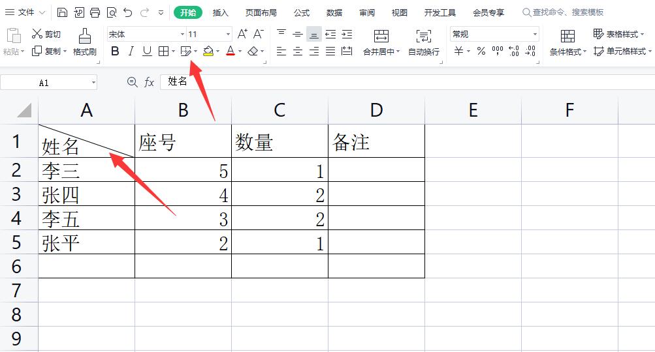The height and width of the screenshot is (352, 655).
Task: Align text left
Action: pyautogui.click(x=281, y=51)
